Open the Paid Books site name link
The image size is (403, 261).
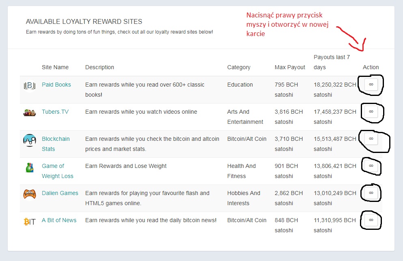(x=56, y=85)
